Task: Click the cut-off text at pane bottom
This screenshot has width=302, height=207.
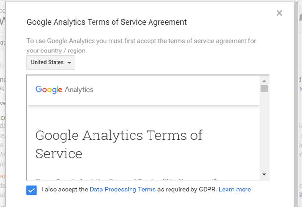Action: 126,179
